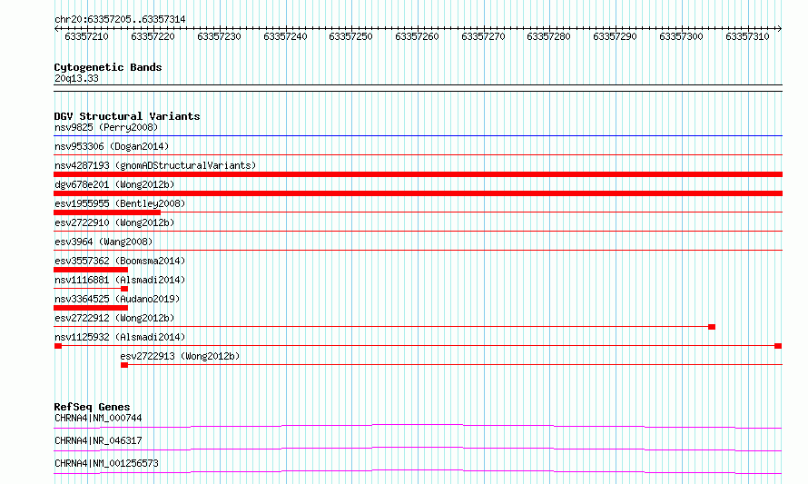Click the Cytogenetic Bands track heading
This screenshot has height=484, width=808.
click(x=108, y=67)
